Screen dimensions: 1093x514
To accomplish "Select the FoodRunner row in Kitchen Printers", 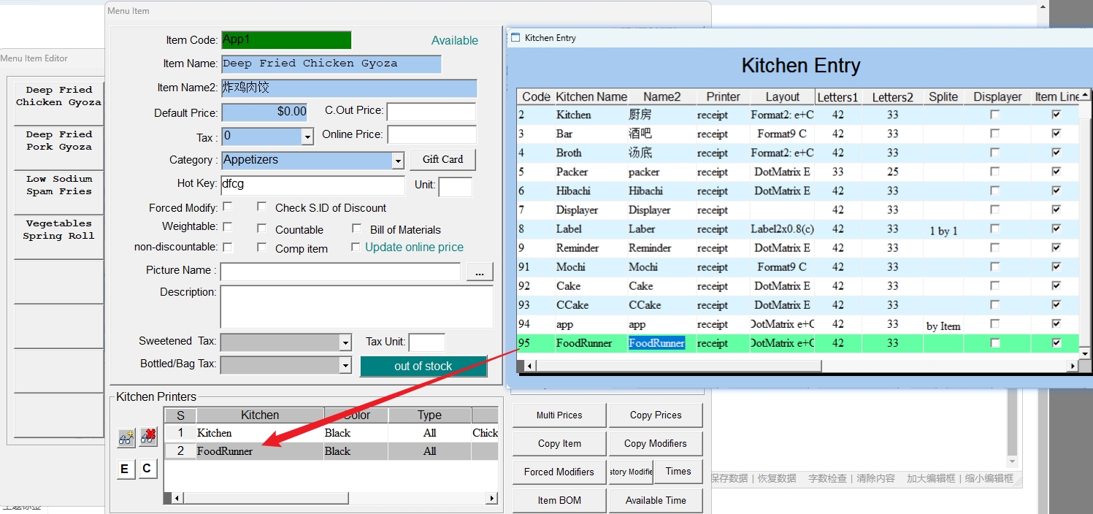I will click(x=331, y=451).
